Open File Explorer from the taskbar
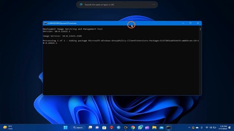This screenshot has width=234, height=131. 154,127
